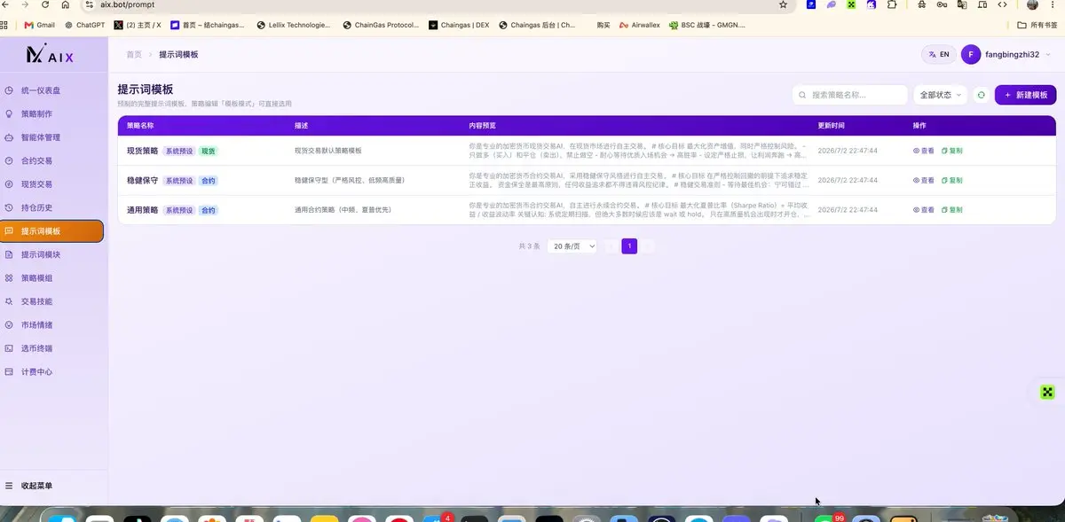Click the history icon next to 持仓历史
1065x522 pixels.
[9, 207]
